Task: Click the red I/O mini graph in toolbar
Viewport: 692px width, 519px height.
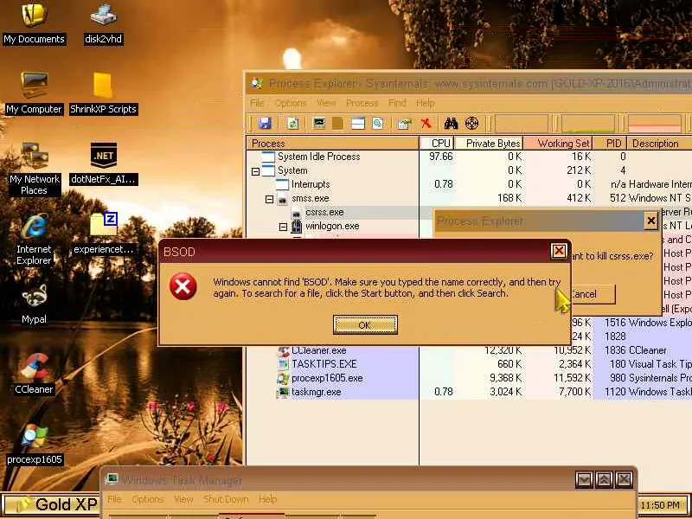Action: pos(654,124)
